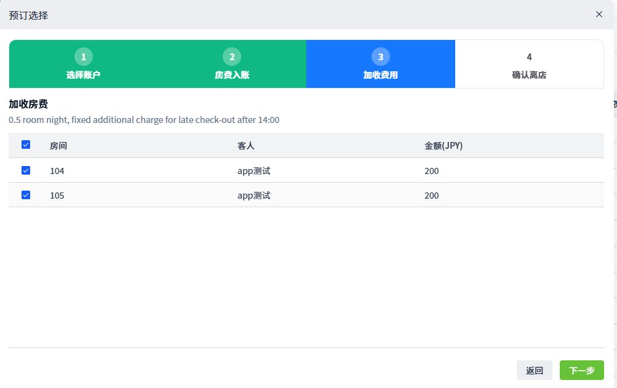Image resolution: width=617 pixels, height=388 pixels.
Task: Switch to the 房费入账 step label
Action: (232, 75)
